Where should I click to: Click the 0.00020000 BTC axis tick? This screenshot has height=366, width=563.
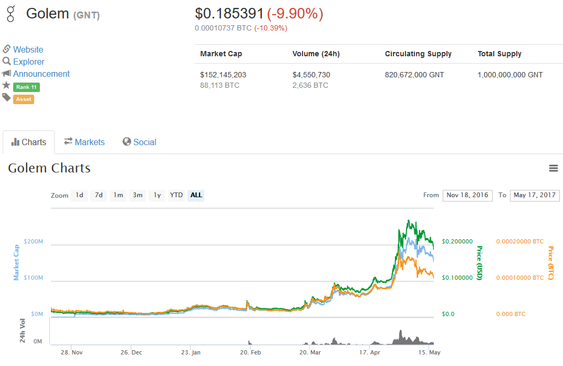(520, 241)
